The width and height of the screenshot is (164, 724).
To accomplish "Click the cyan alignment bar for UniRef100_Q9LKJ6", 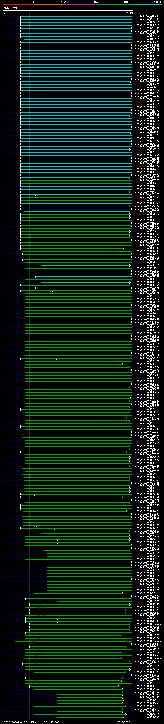I will pos(76,17).
